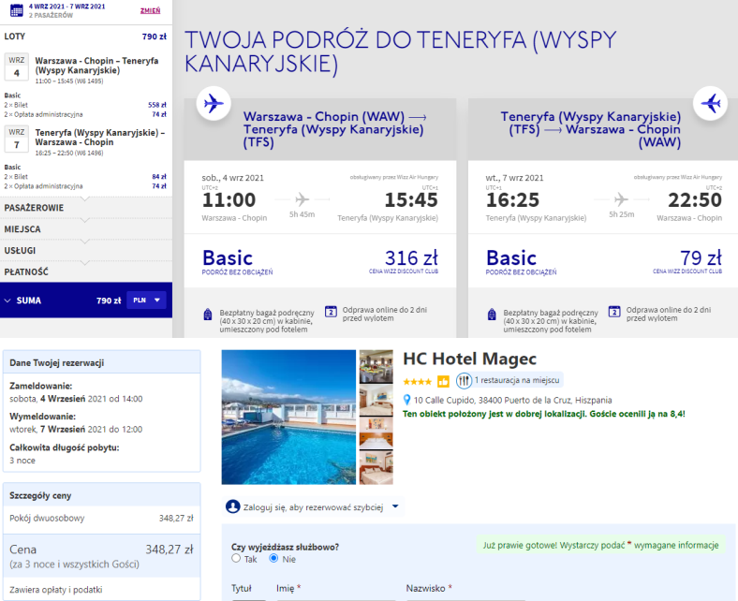738x601 pixels.
Task: Click the outbound flight airplane icon
Action: tap(214, 103)
